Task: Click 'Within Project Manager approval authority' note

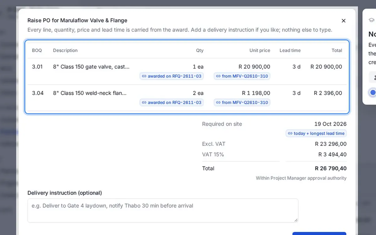Action: (x=301, y=178)
